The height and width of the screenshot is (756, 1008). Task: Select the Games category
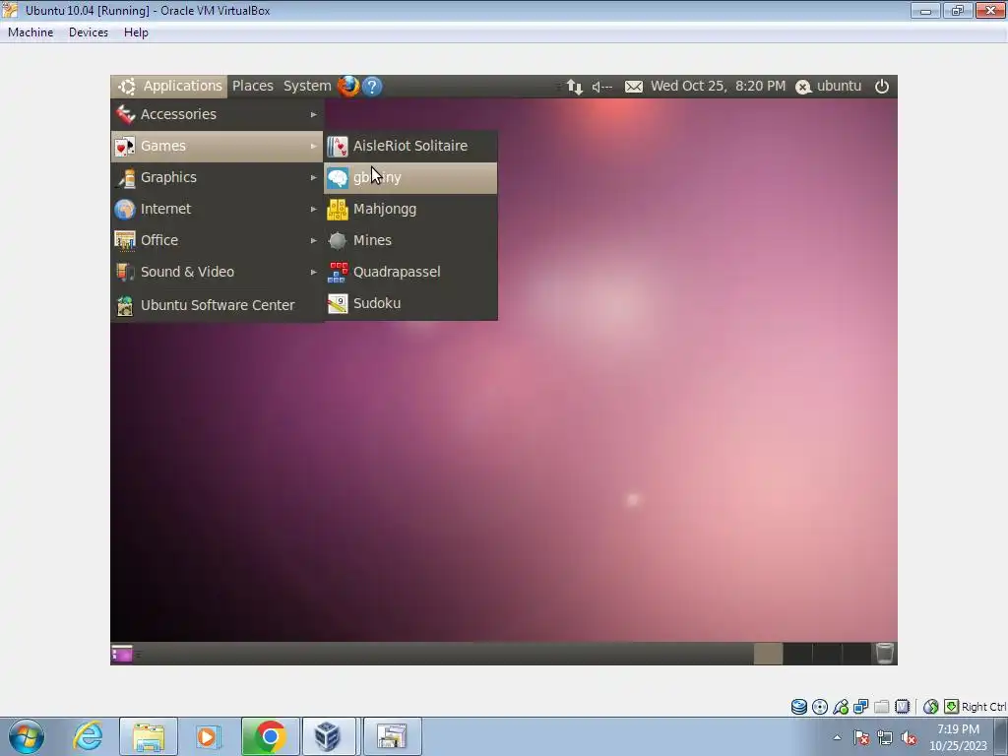click(x=218, y=146)
